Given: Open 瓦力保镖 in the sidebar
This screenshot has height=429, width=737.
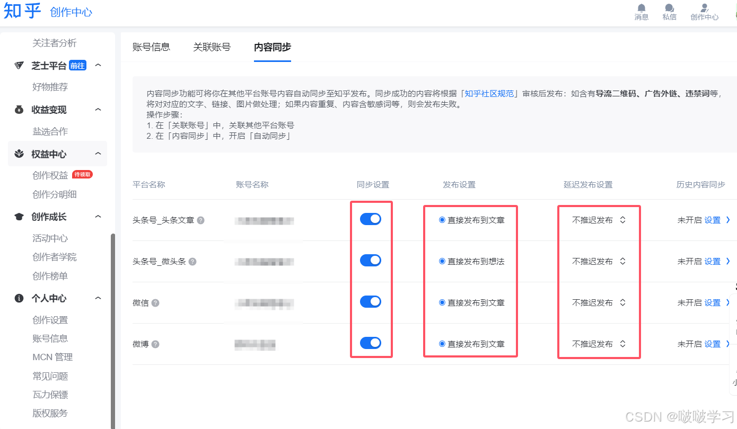Looking at the screenshot, I should [x=50, y=395].
